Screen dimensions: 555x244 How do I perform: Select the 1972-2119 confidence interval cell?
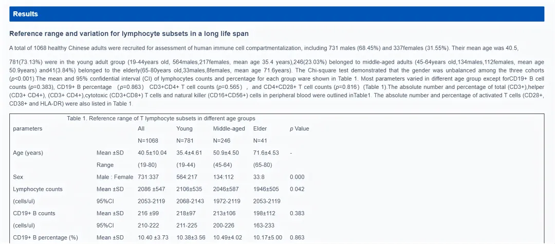[228, 201]
